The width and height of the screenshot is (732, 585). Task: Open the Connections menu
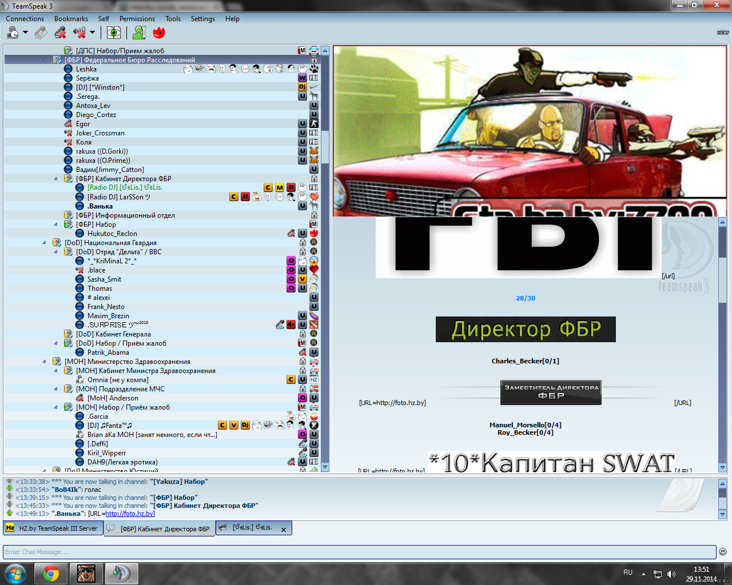pyautogui.click(x=25, y=19)
